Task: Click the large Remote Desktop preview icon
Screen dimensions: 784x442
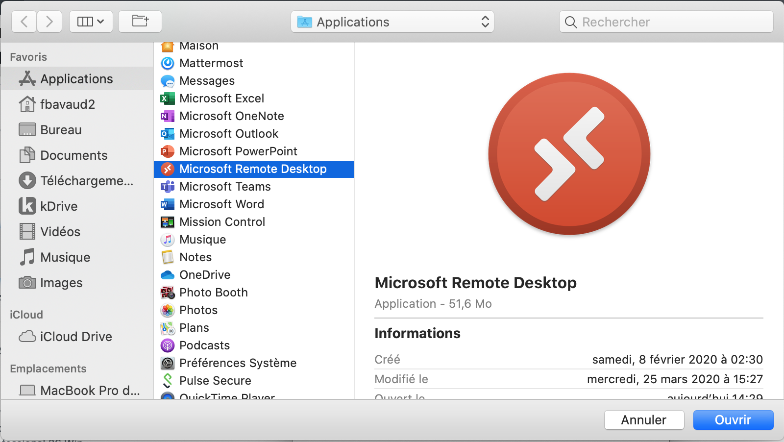Action: pos(569,154)
